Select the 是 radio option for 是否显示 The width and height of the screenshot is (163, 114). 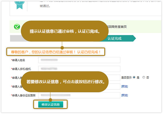134,77
